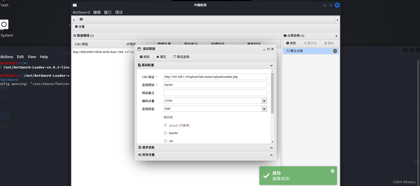Click the 连接密码 input field
This screenshot has width=420, height=186.
point(215,85)
